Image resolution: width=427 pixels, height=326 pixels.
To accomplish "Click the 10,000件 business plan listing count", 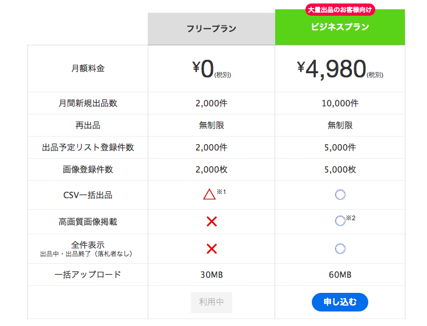I will [x=340, y=103].
